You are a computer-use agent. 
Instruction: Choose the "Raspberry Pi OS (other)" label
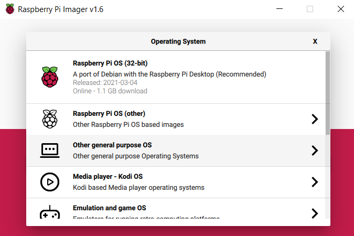click(109, 114)
